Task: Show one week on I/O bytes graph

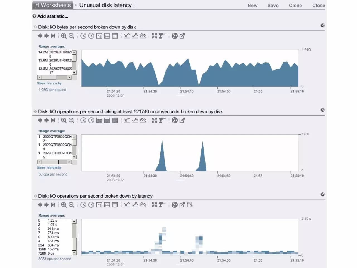Action: tap(107, 36)
